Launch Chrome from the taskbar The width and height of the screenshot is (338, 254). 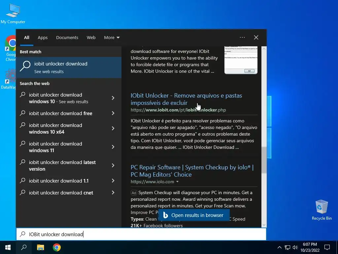[x=57, y=247]
